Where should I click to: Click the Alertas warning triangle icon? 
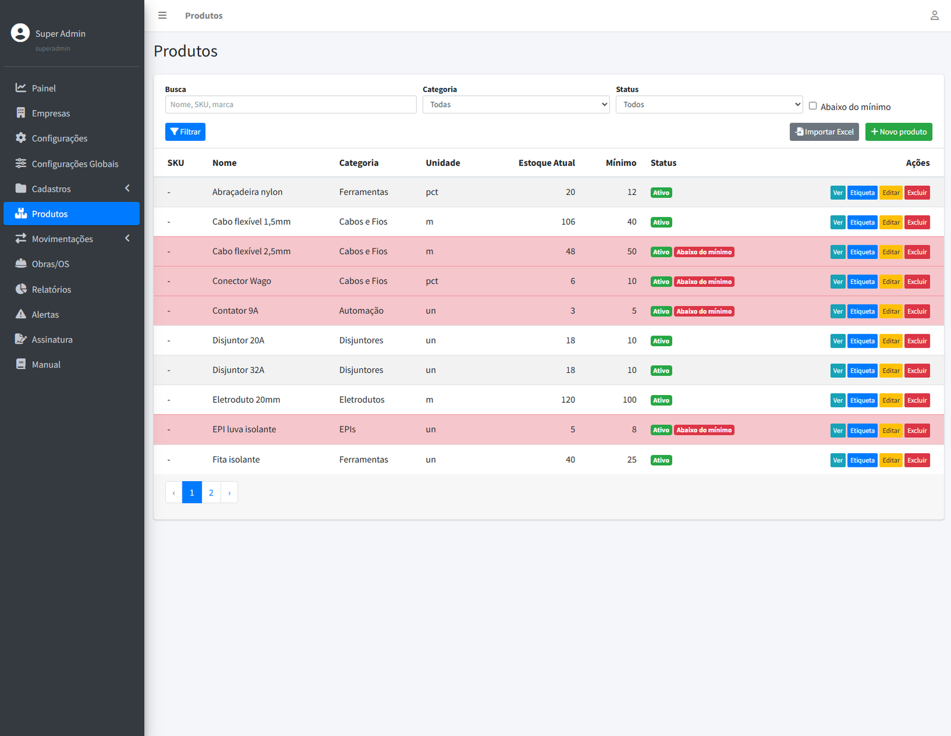21,314
